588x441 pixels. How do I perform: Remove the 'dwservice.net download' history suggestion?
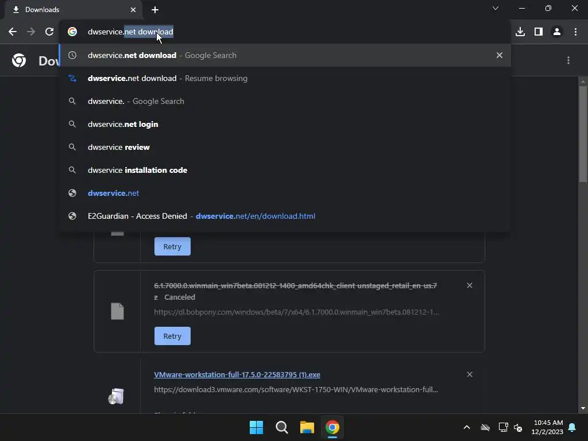click(x=500, y=55)
